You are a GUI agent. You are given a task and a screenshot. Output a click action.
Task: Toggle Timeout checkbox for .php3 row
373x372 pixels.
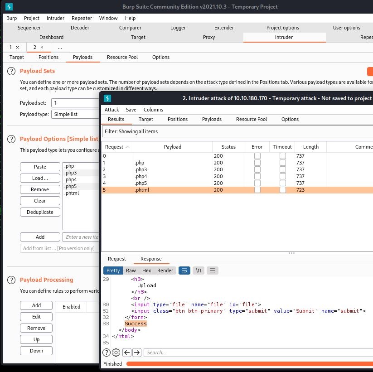282,169
